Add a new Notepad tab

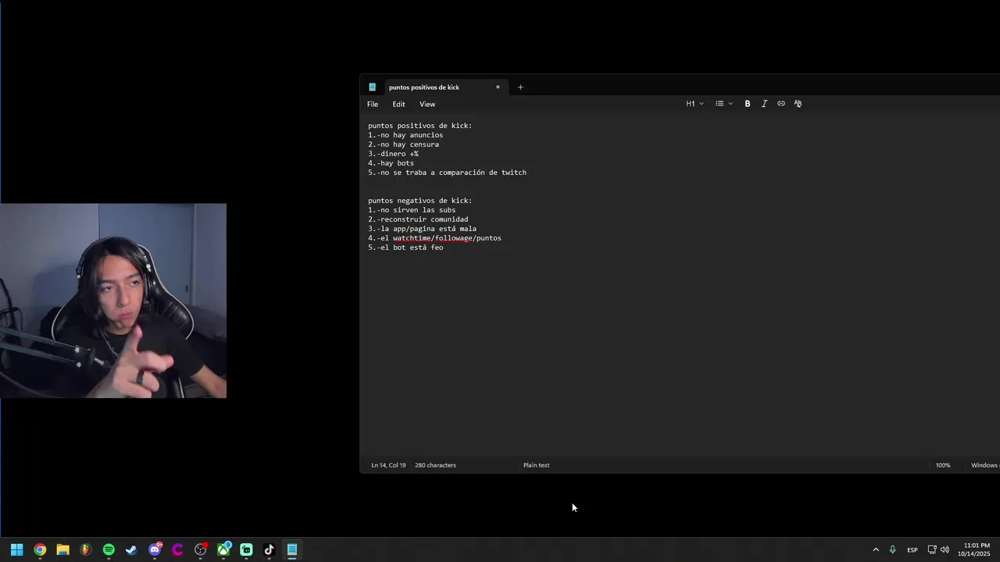[x=520, y=87]
